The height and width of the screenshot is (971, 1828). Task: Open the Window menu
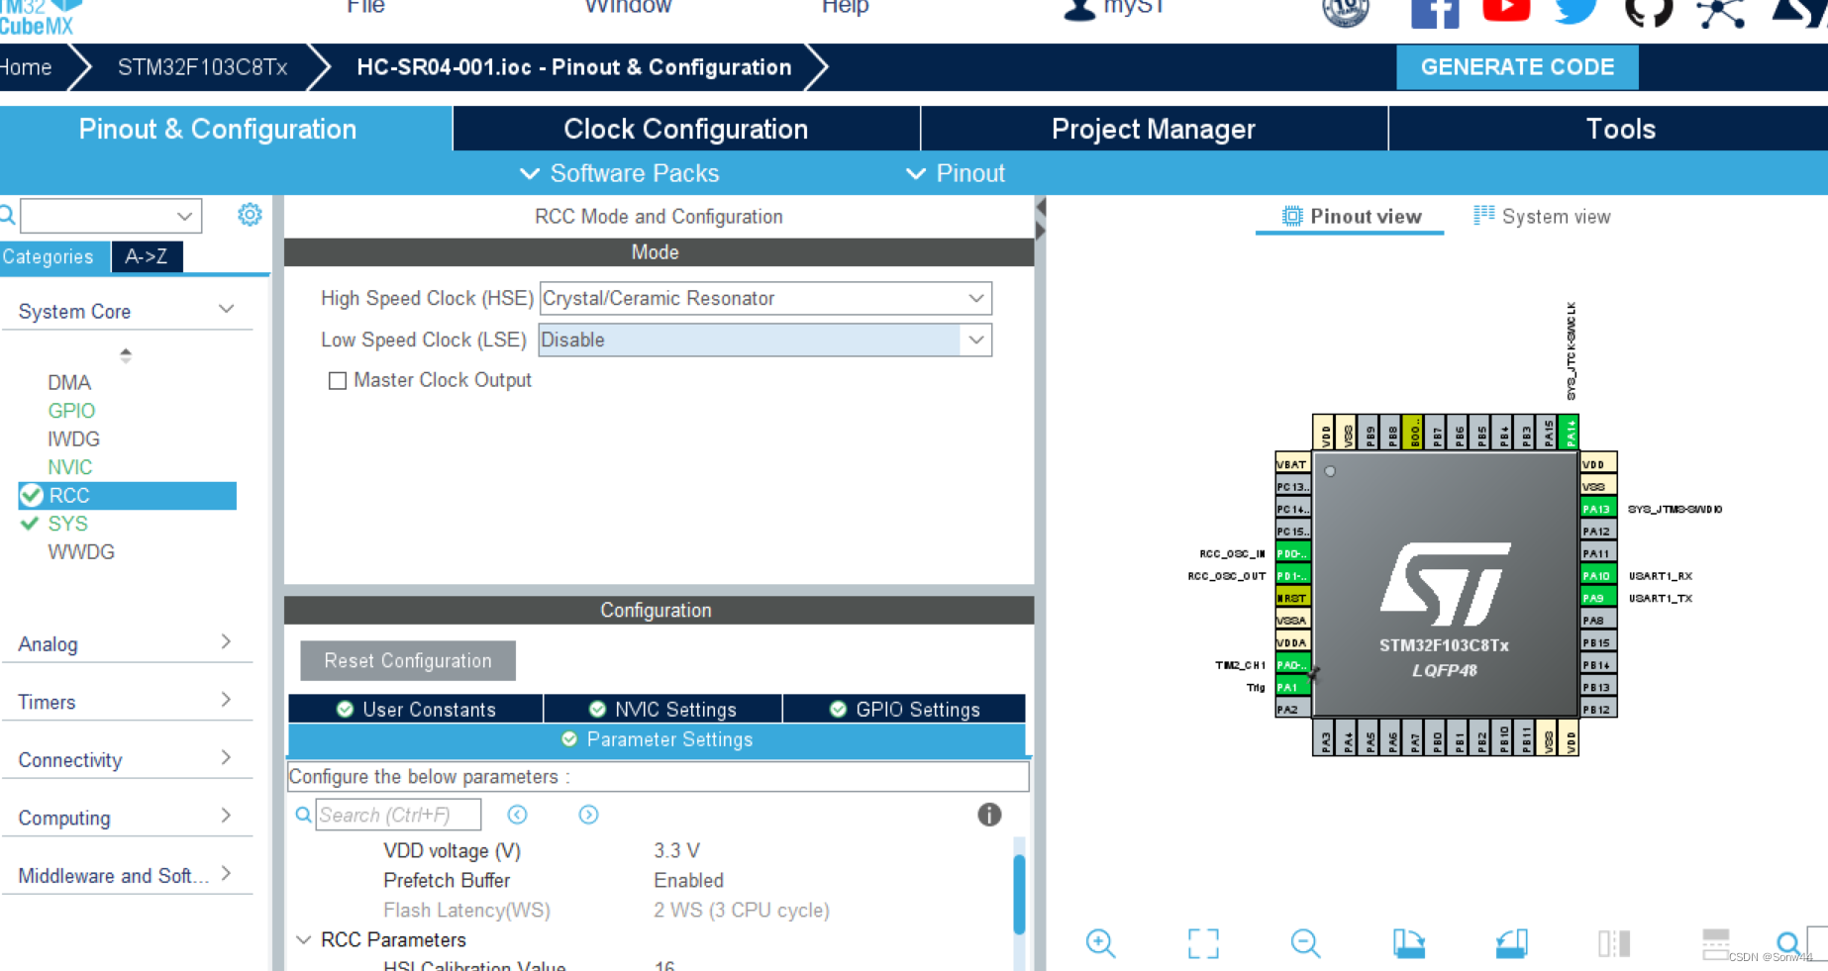tap(628, 7)
